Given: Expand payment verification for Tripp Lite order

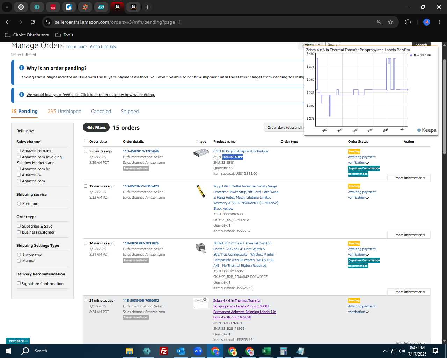Looking at the screenshot, I should pyautogui.click(x=367, y=198).
